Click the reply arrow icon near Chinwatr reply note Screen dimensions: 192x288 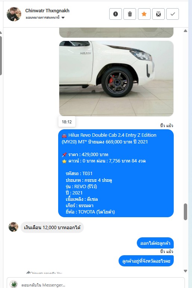pos(28,272)
